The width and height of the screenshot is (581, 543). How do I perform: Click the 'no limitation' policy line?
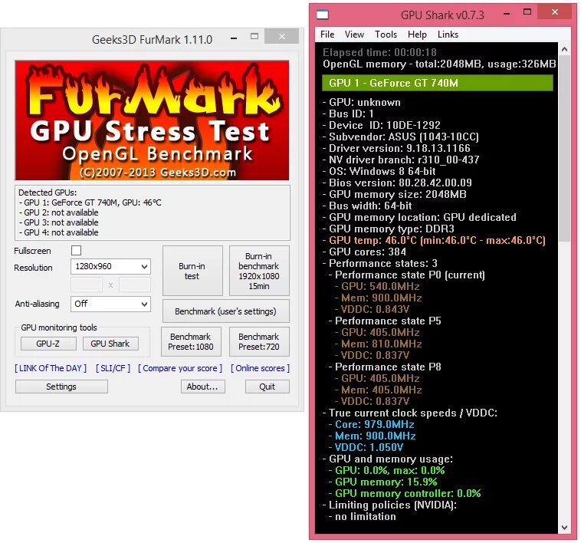pos(363,516)
